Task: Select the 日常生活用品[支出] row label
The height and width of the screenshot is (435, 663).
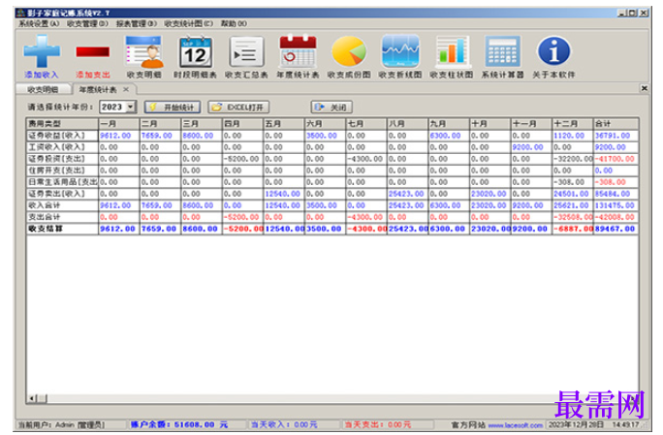Action: coord(62,182)
